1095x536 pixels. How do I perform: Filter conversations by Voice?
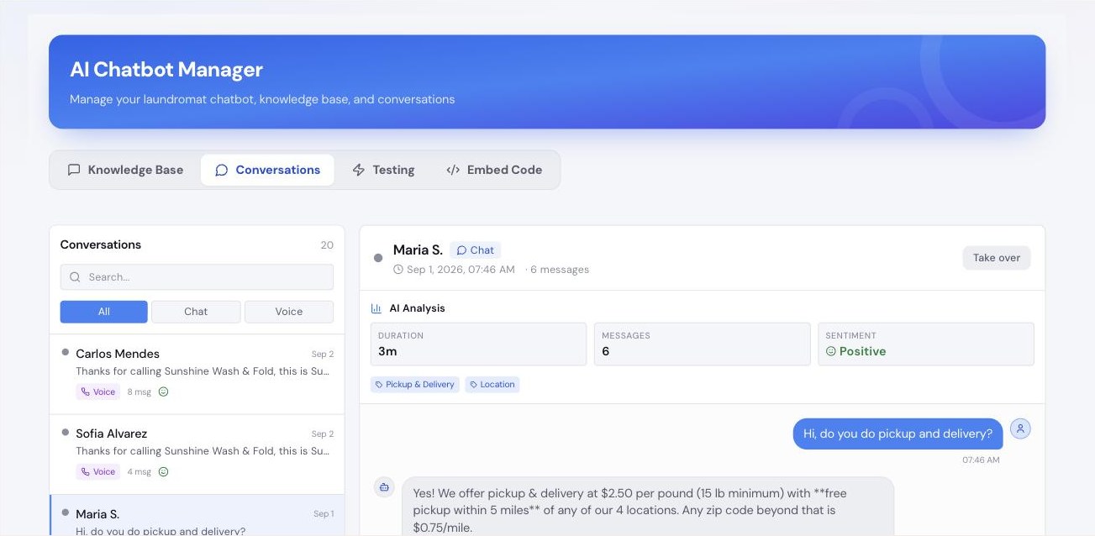pyautogui.click(x=289, y=312)
